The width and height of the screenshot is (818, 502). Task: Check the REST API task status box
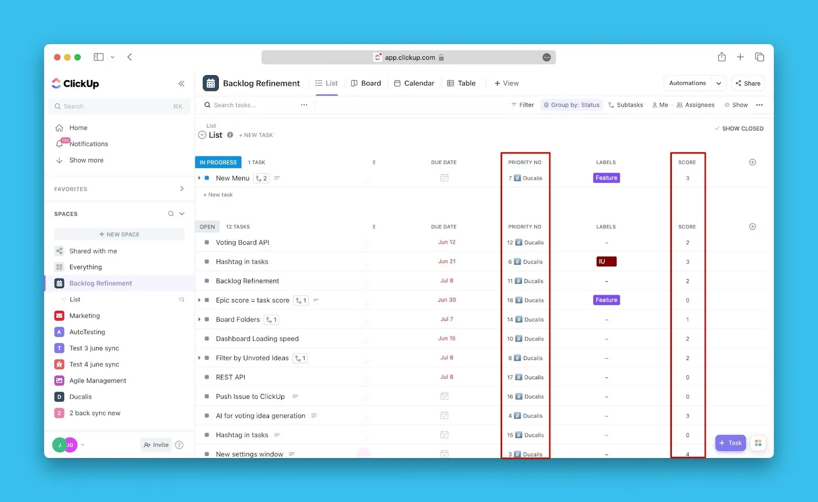207,377
